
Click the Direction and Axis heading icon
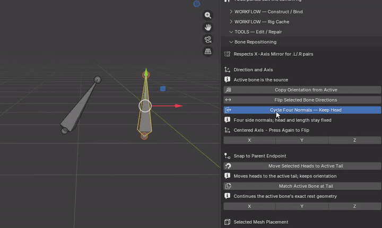tap(227, 69)
